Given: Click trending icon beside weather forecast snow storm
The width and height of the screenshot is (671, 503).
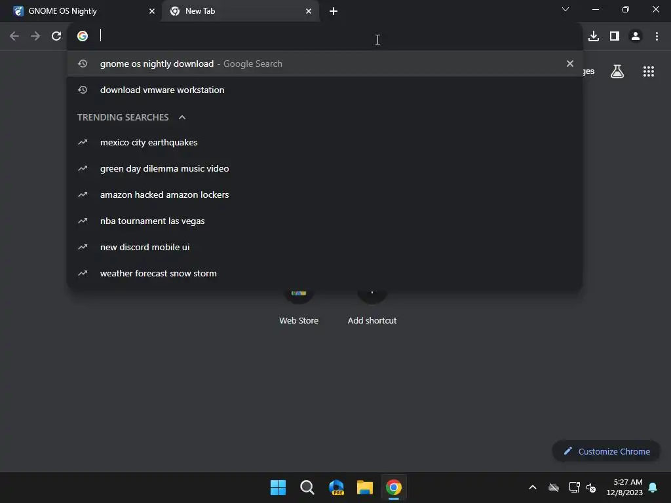Looking at the screenshot, I should (83, 273).
